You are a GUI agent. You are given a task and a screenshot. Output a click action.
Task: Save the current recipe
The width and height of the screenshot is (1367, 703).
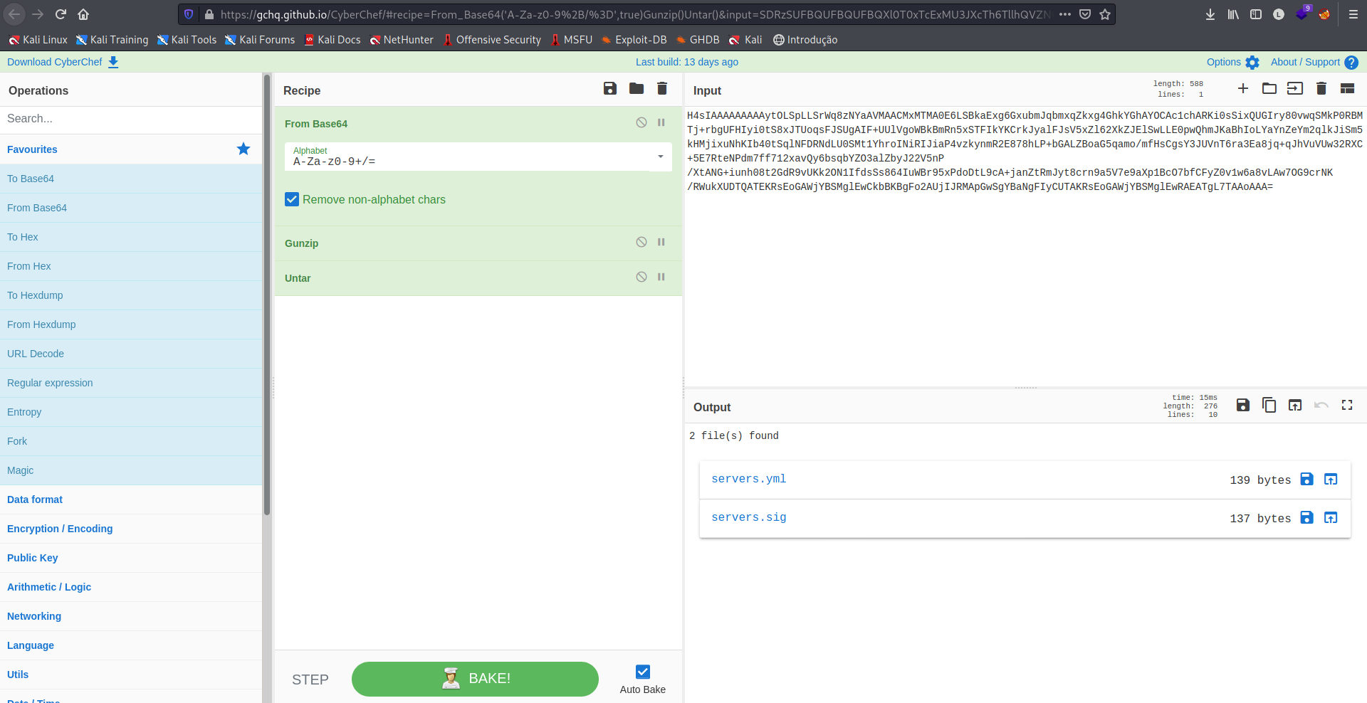coord(610,89)
